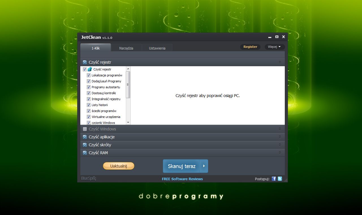Click the BlueSprig logo
362x215 pixels.
[x=89, y=179]
